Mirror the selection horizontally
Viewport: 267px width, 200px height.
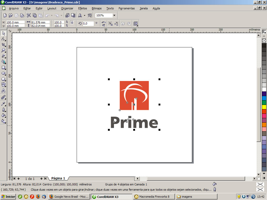(104, 22)
